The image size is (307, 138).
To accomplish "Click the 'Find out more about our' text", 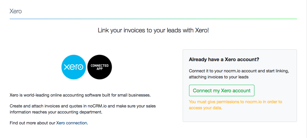I will 33,123.
